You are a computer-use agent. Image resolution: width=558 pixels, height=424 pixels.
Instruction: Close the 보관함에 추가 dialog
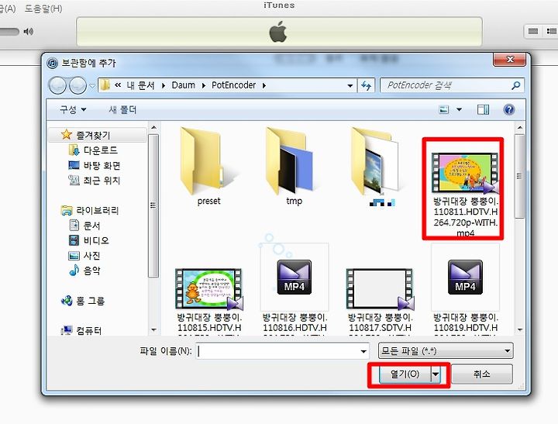(509, 59)
